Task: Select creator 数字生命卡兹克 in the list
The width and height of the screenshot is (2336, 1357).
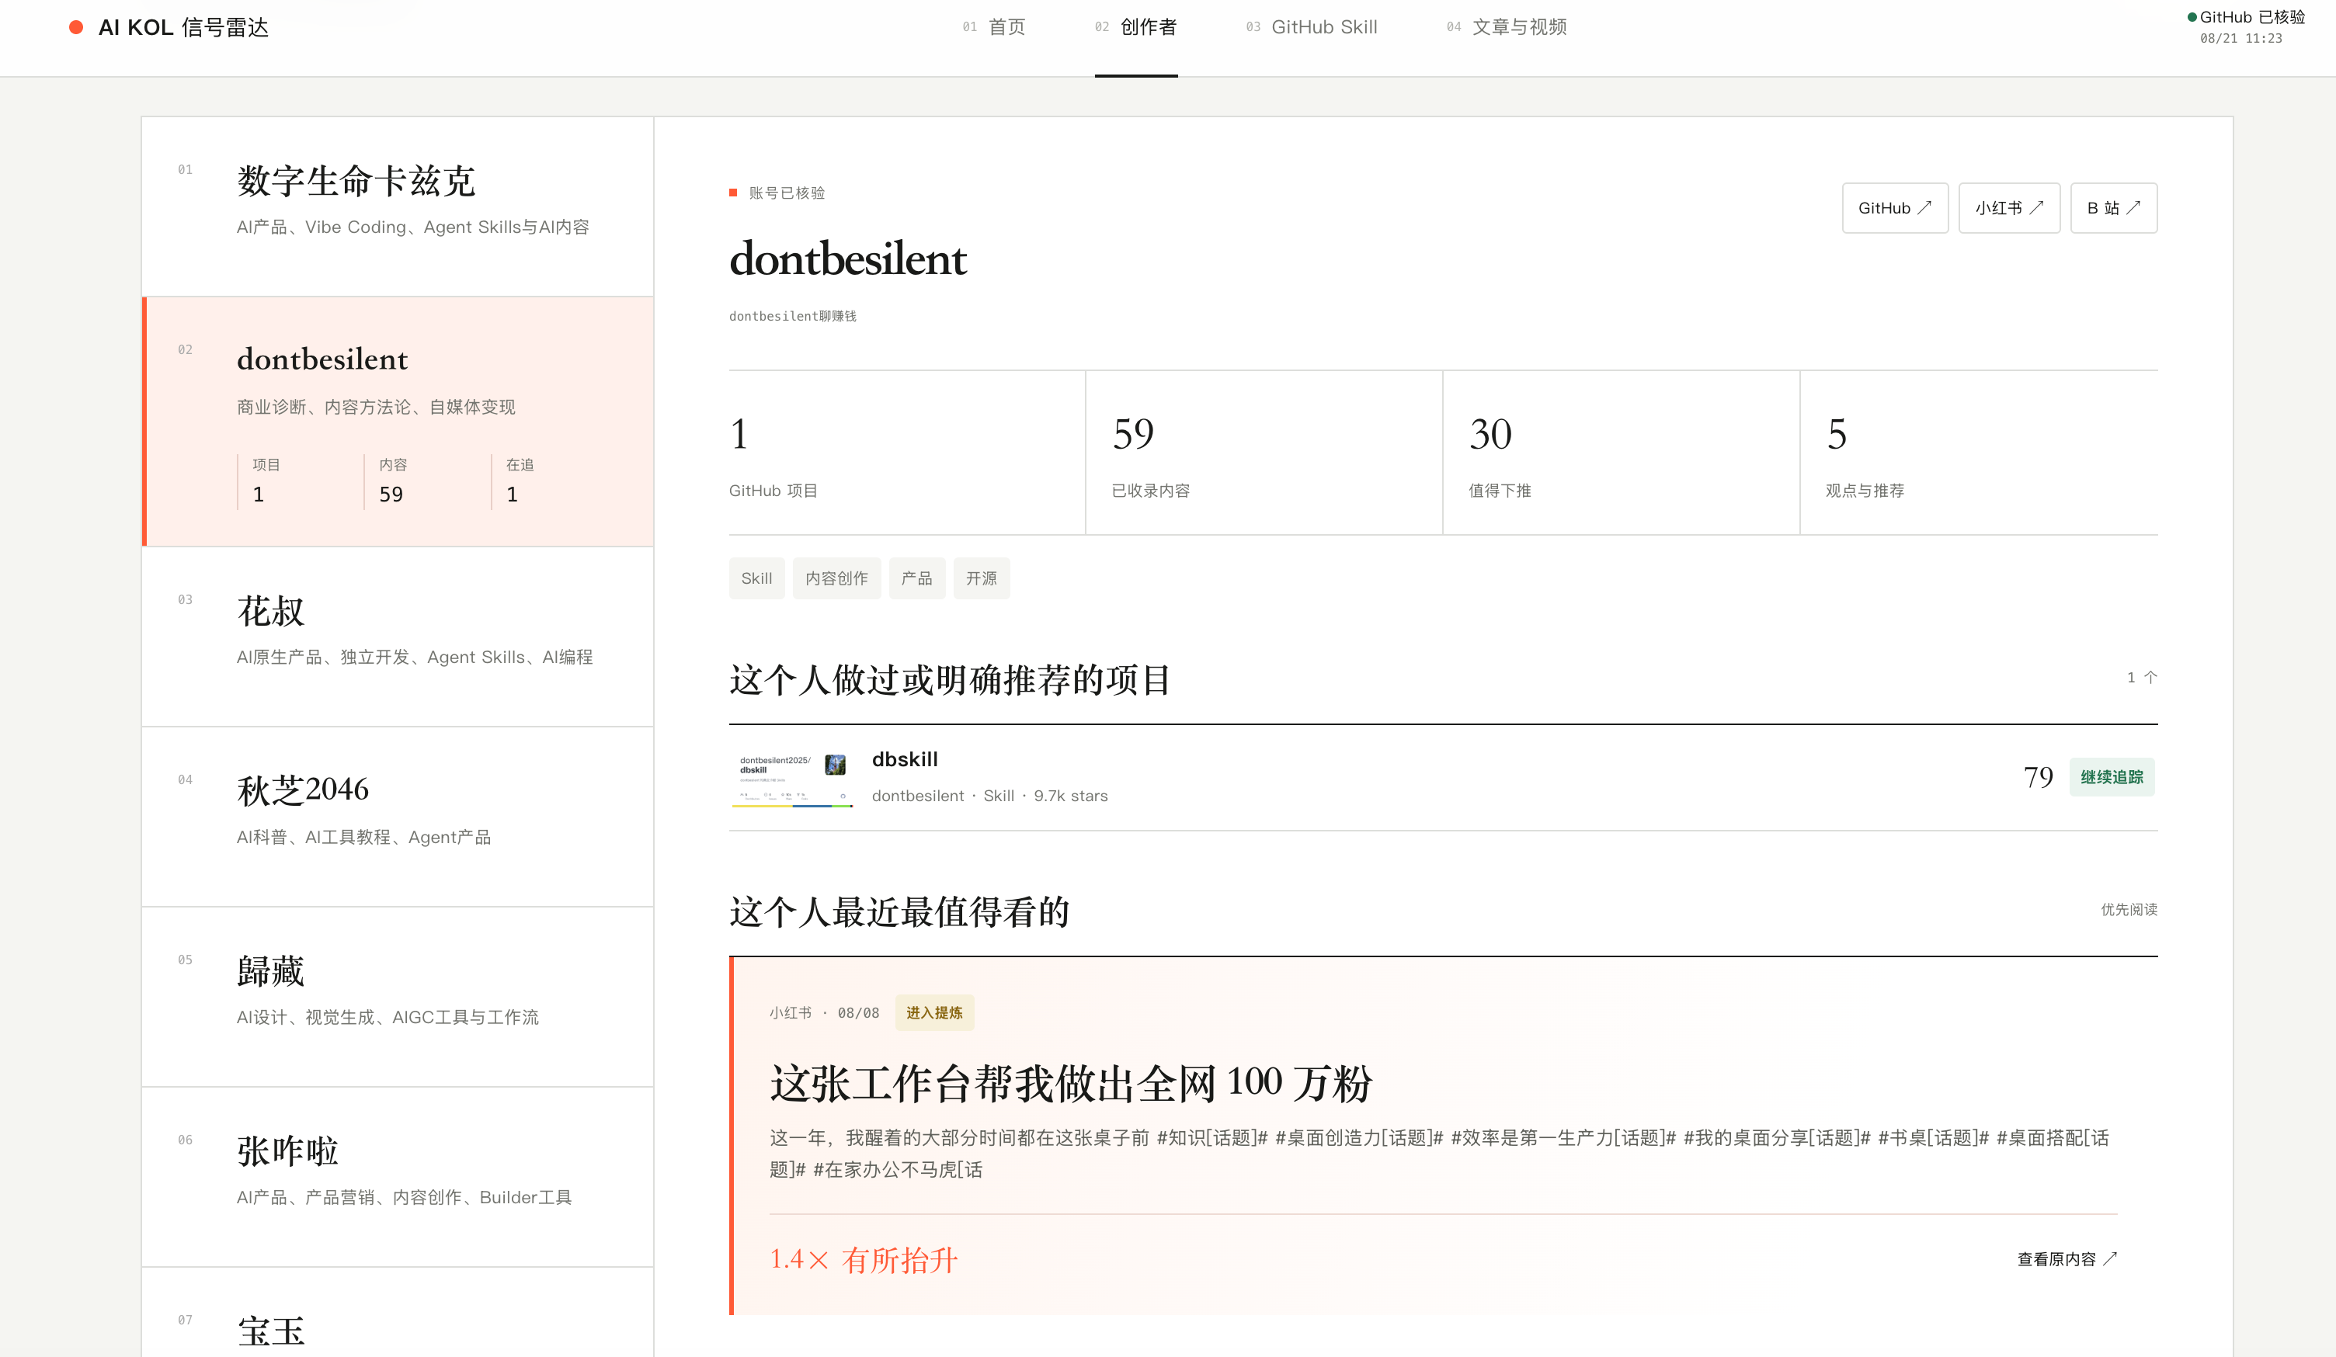Action: 398,206
